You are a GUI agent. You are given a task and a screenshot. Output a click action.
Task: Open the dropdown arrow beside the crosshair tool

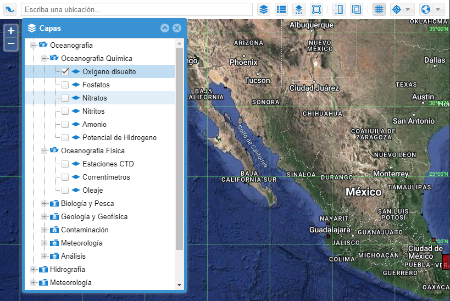pyautogui.click(x=408, y=9)
